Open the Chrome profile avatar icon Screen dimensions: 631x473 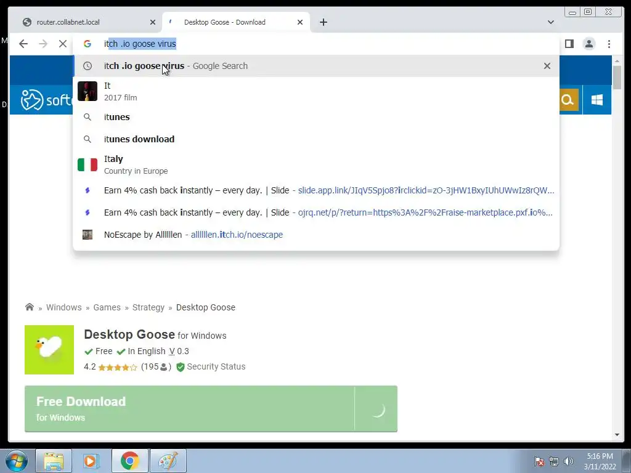[588, 44]
